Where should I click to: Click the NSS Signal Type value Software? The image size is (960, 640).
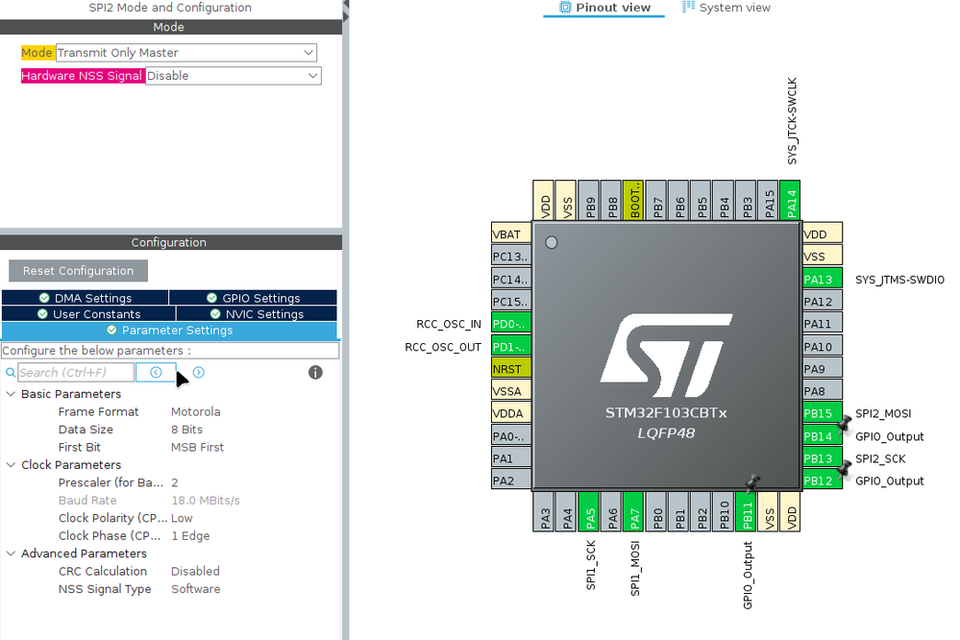(195, 589)
